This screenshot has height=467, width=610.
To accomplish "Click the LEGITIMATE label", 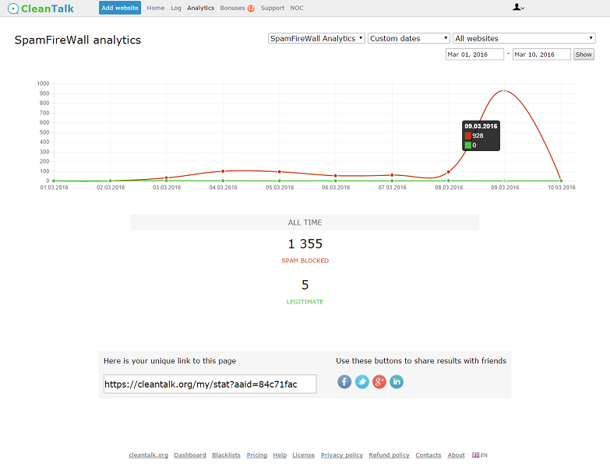I will point(305,301).
